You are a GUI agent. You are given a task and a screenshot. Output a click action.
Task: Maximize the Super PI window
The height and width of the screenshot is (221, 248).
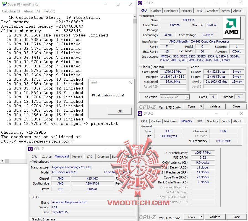point(118,4)
